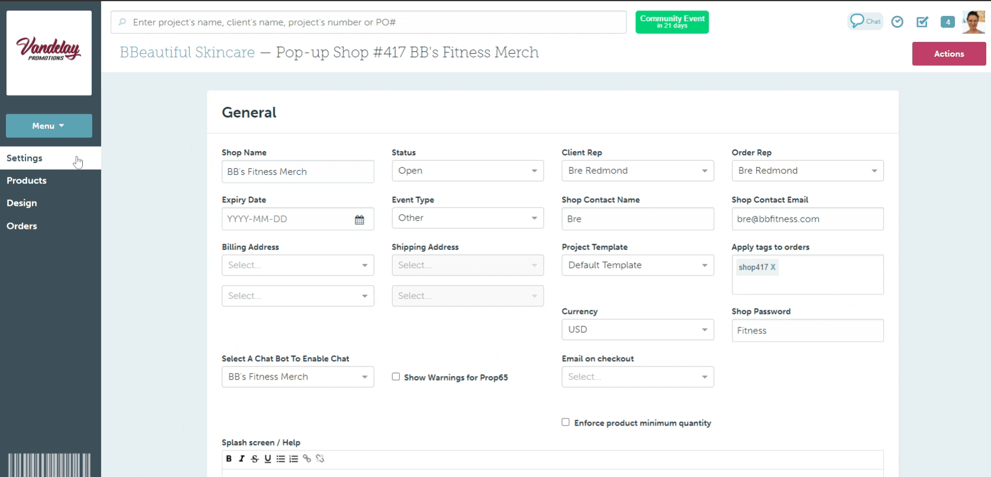Viewport: 991px width, 477px height.
Task: Click into the Shop Password field
Action: (x=807, y=330)
